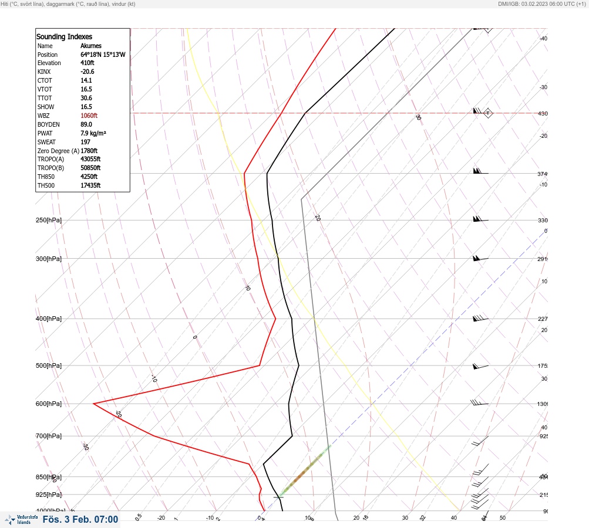Click the 500[hPa] pressure label

49,365
